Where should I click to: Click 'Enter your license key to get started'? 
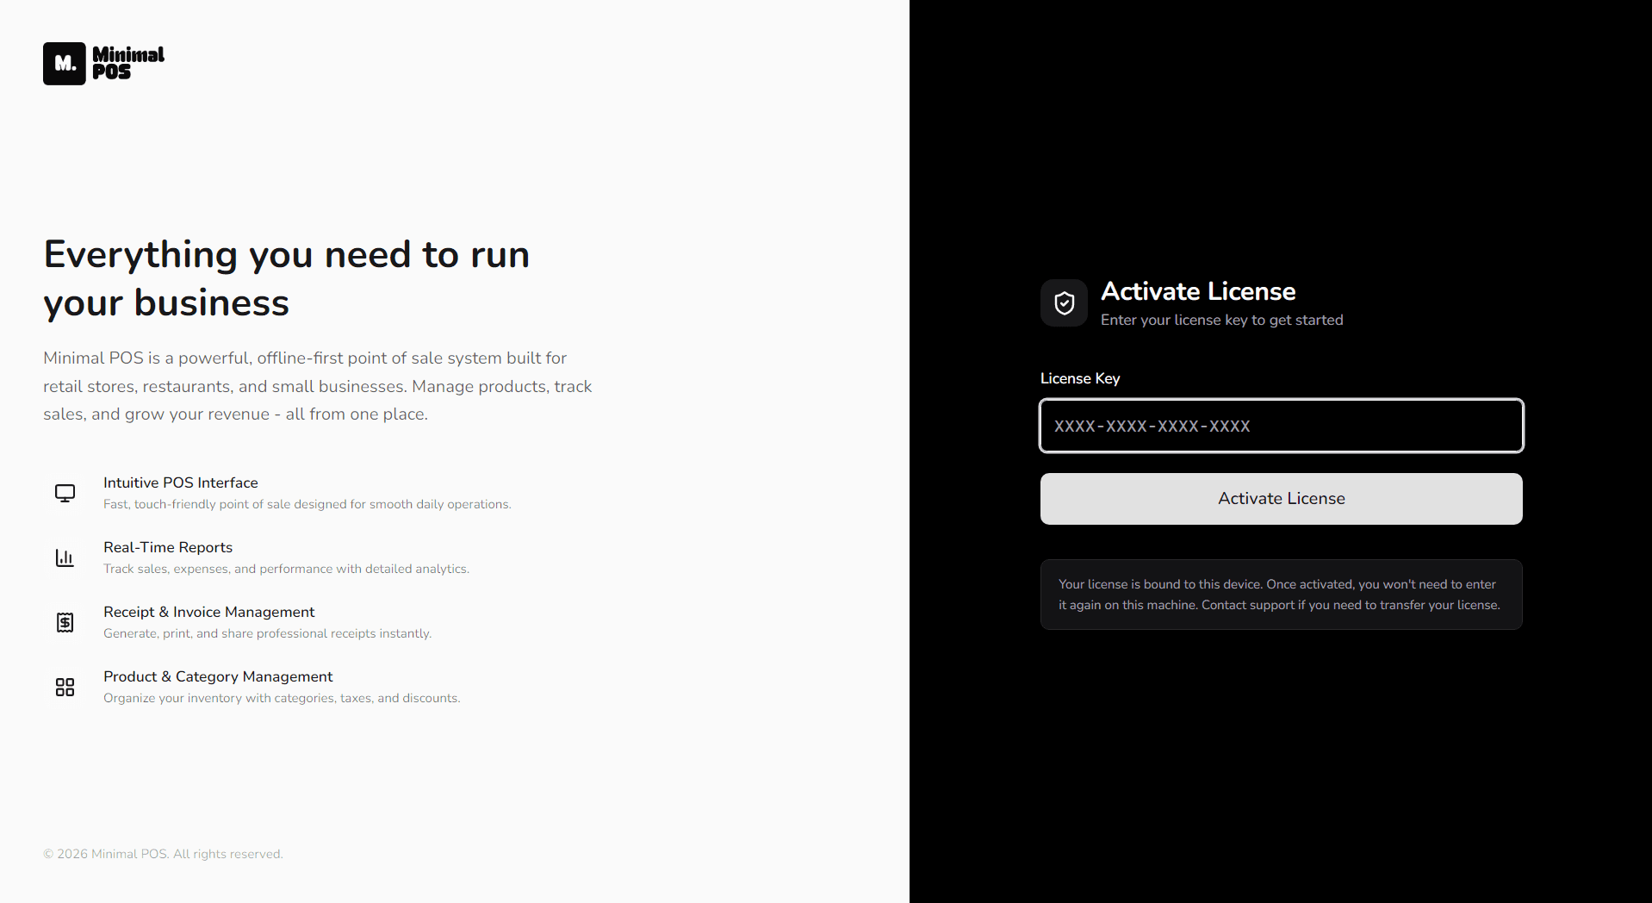coord(1221,320)
